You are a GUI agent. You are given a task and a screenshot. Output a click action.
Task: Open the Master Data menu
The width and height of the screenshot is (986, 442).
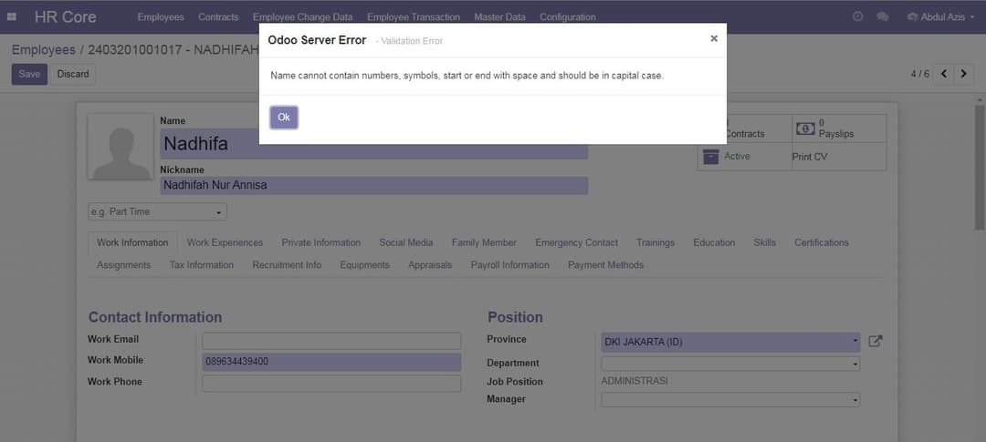click(x=499, y=17)
